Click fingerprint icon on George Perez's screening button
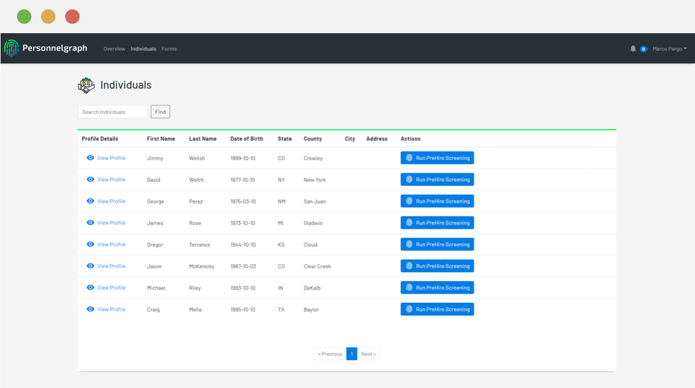This screenshot has width=695, height=388. (x=409, y=202)
